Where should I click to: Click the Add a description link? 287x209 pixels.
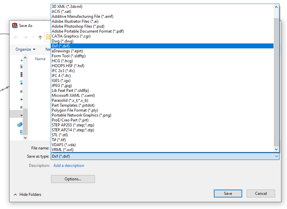pos(69,166)
